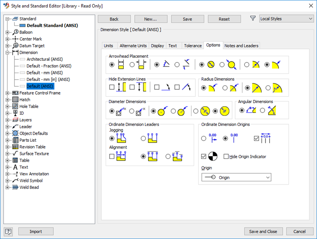The height and width of the screenshot is (239, 317).
Task: Select second Jogging radio option
Action: click(x=143, y=138)
